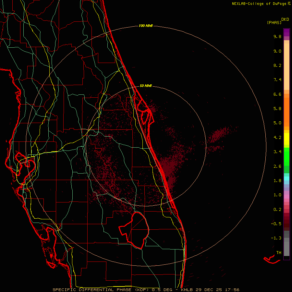Click the 1.0 legend value
The height and width of the screenshot is (292, 292).
pyautogui.click(x=277, y=195)
